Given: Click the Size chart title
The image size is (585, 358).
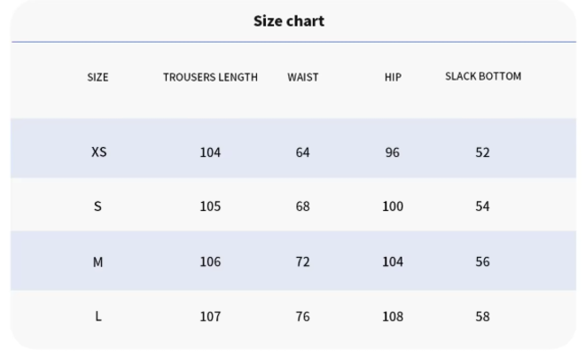Looking at the screenshot, I should click(289, 21).
